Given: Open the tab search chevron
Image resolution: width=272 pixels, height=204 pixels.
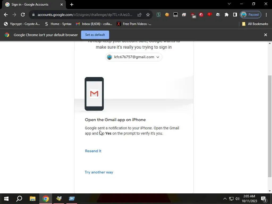Looking at the screenshot, I should pyautogui.click(x=229, y=4).
